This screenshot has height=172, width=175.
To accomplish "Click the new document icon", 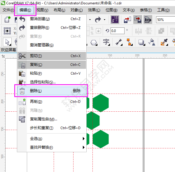I will coord(8,20).
